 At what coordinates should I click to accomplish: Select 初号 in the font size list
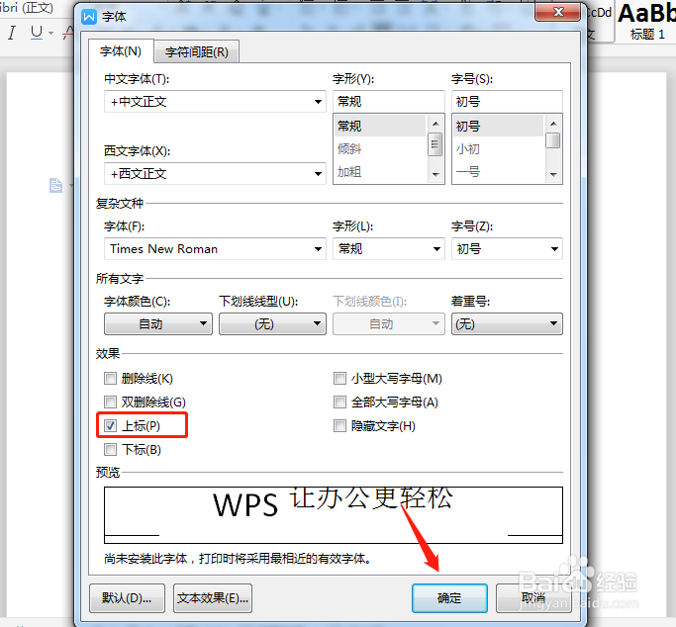(499, 126)
